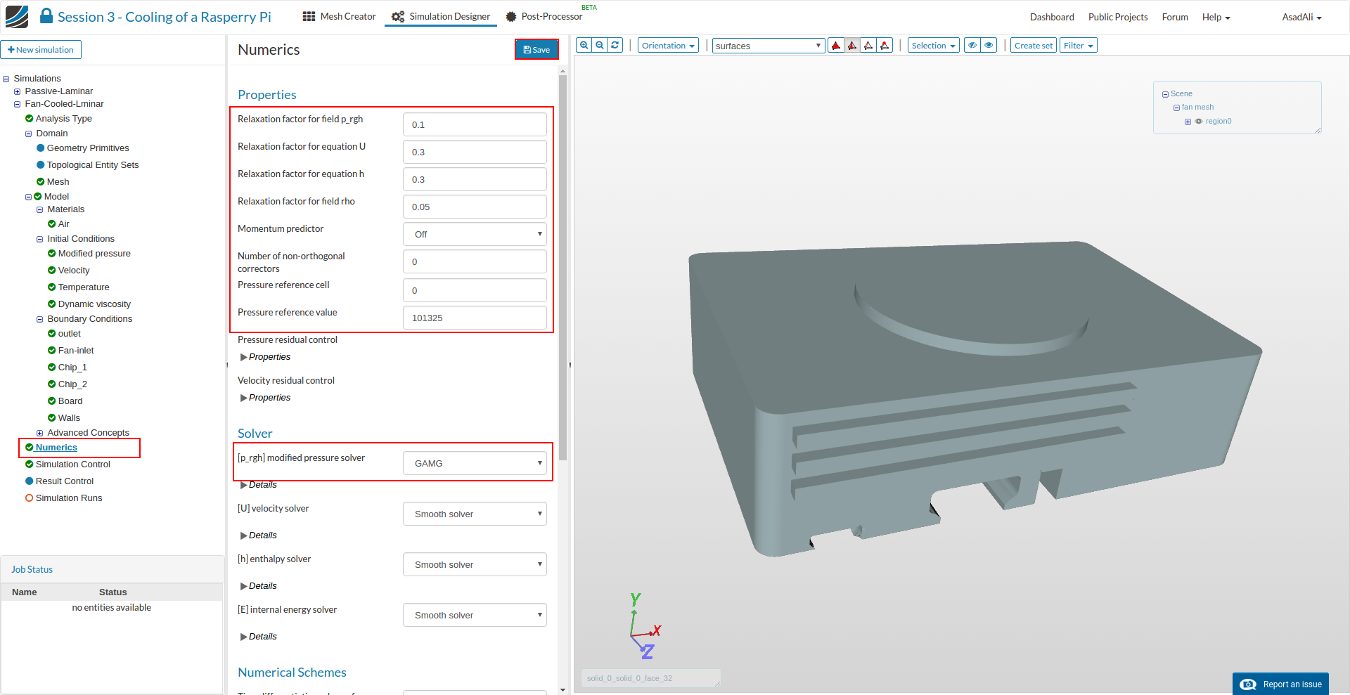The image size is (1350, 695).
Task: Select the solid surface render mode icon
Action: tap(836, 46)
